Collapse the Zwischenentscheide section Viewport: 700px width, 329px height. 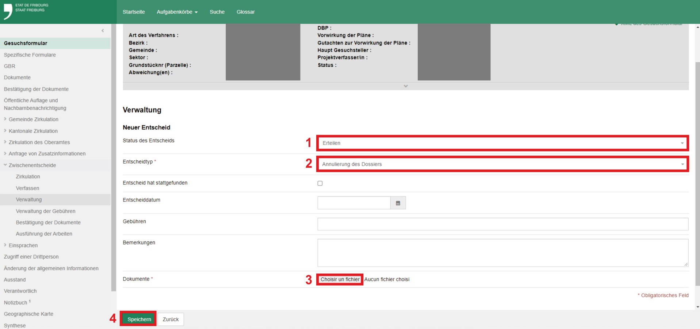[x=5, y=165]
